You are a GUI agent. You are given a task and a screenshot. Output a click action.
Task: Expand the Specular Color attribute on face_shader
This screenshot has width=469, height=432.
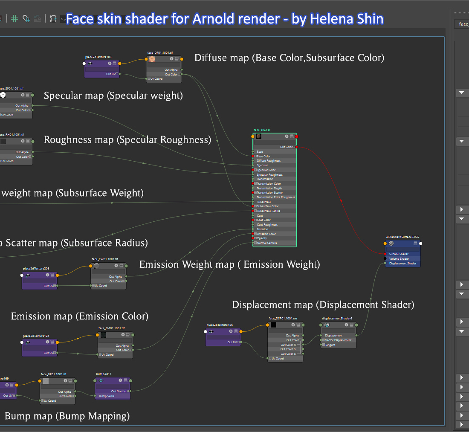(255, 170)
